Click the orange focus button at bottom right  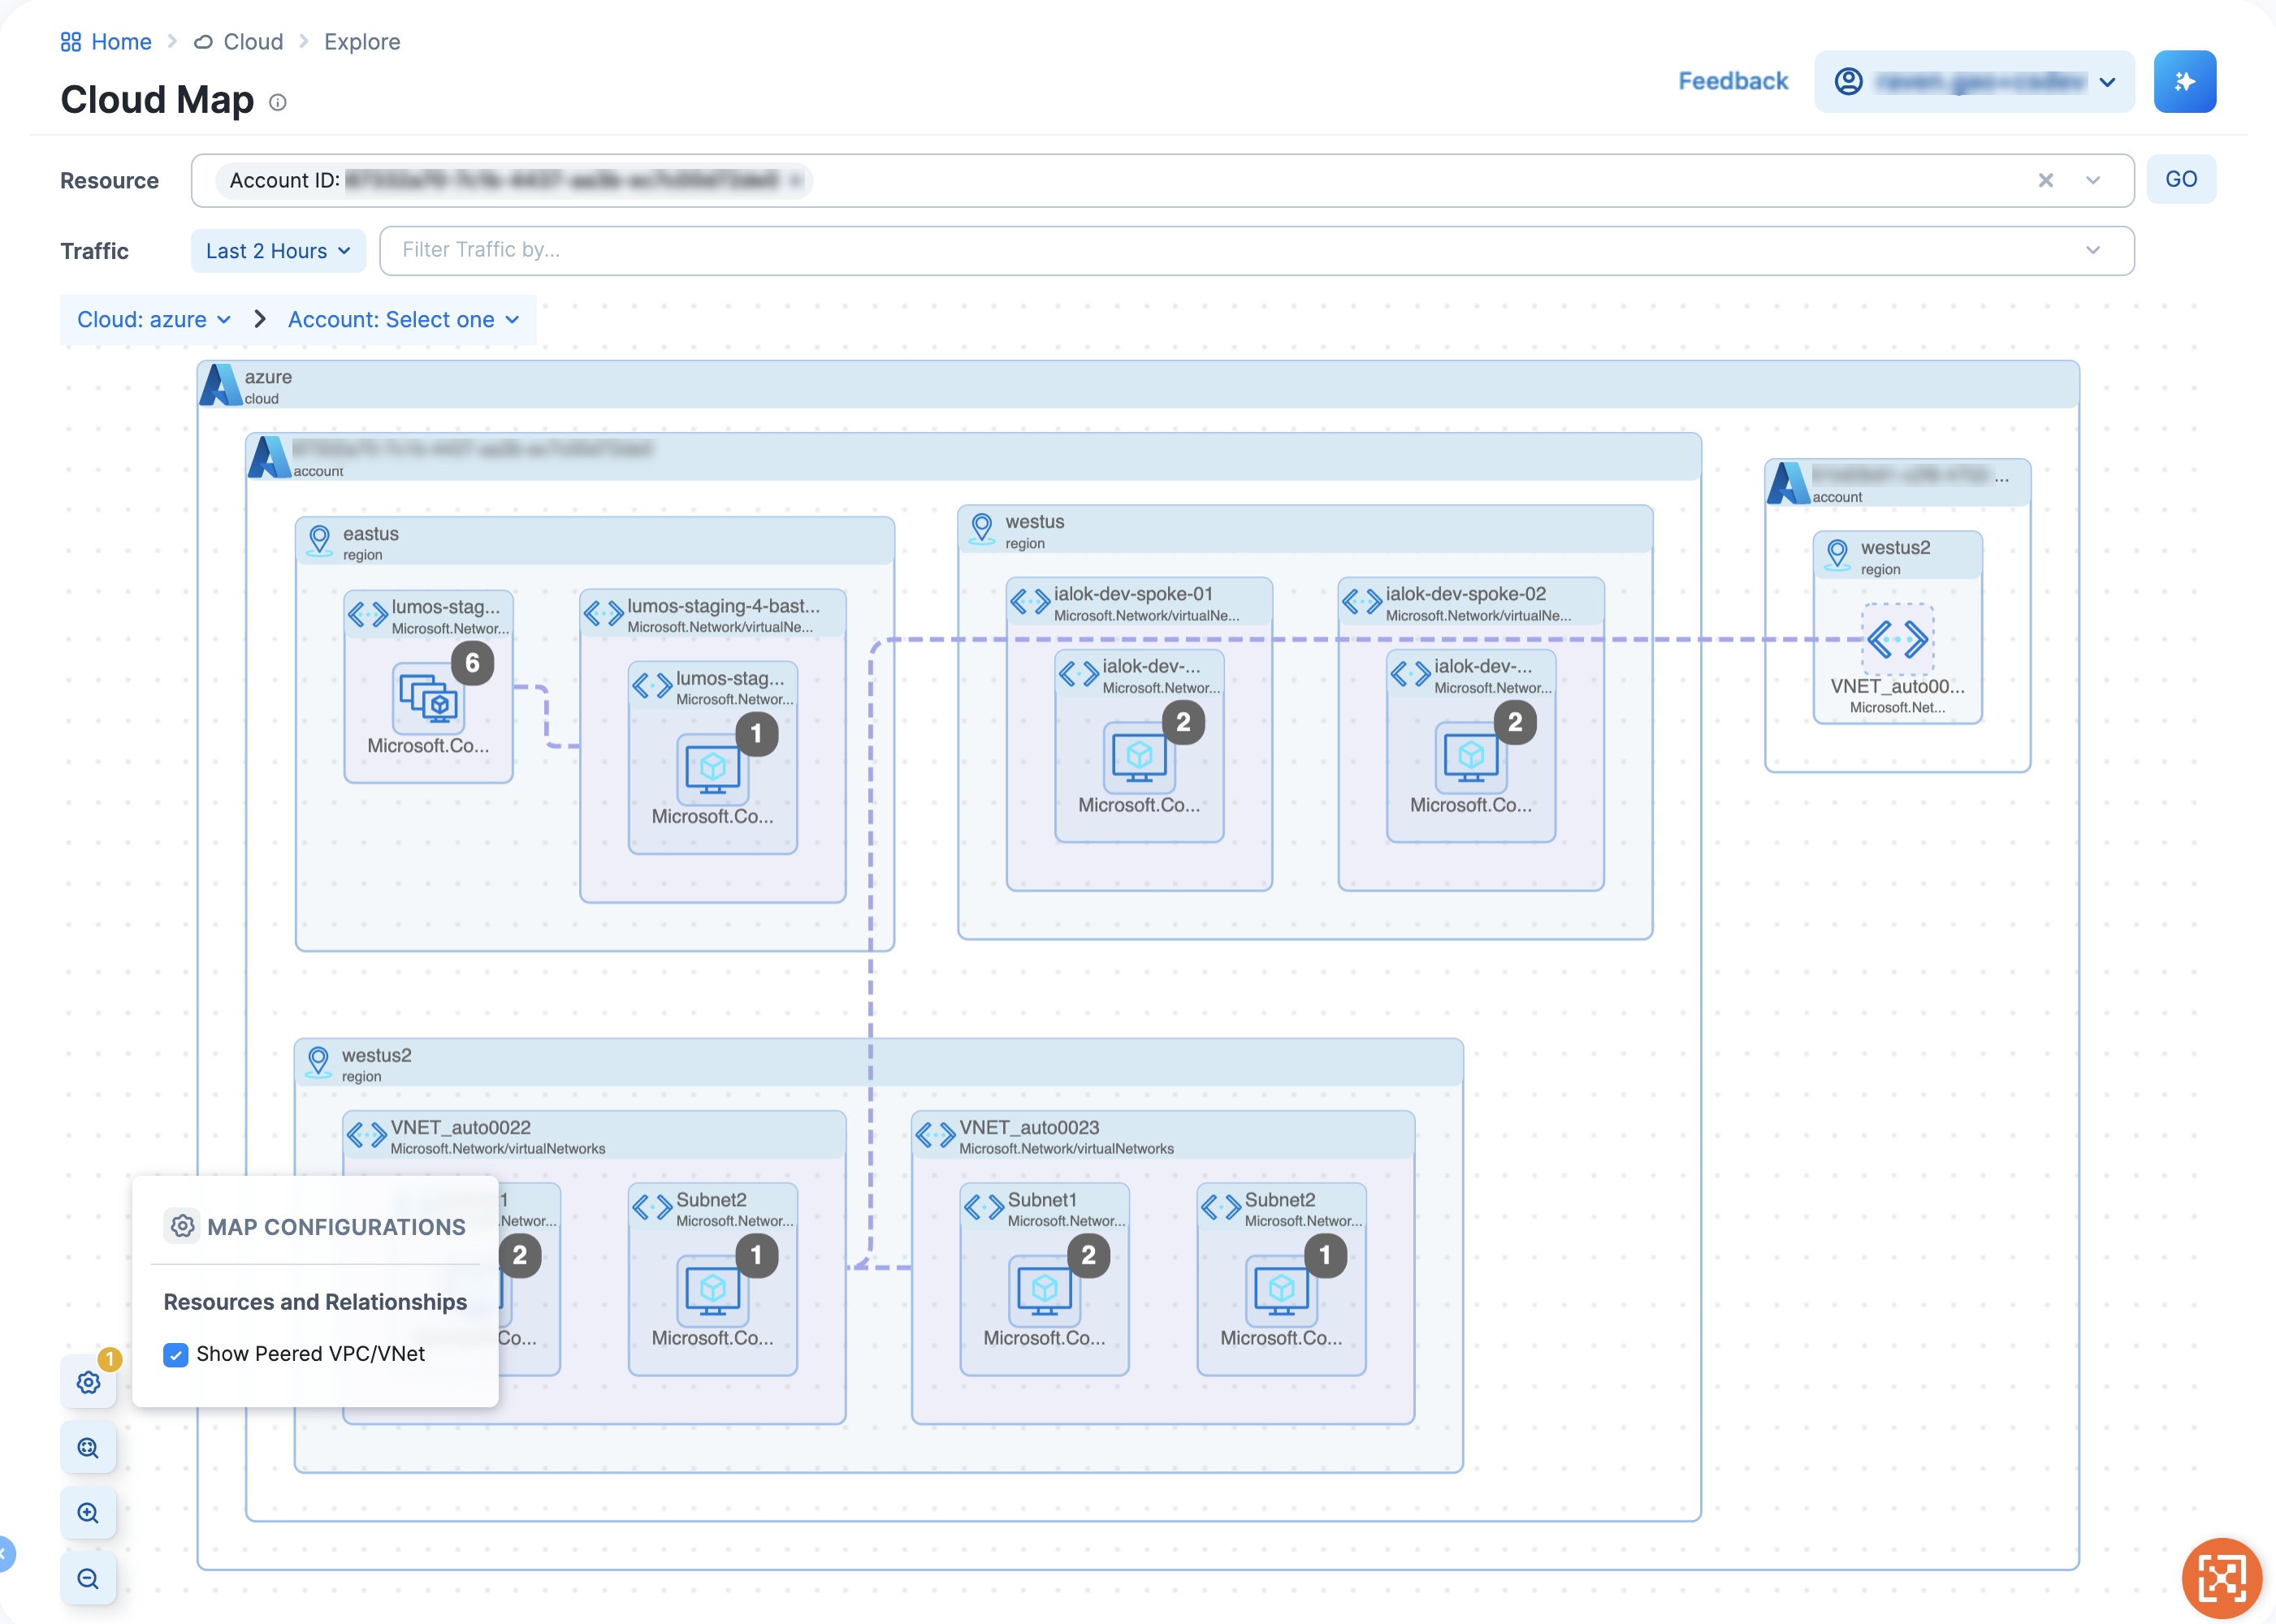[x=2222, y=1578]
